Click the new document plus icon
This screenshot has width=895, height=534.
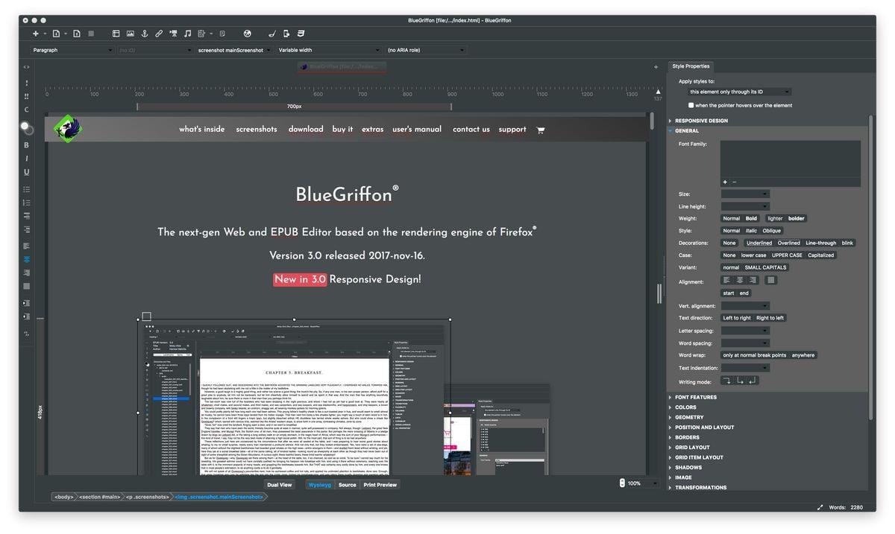(35, 34)
